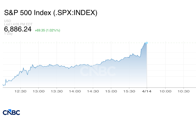The image size is (196, 123).
Task: Click the 13:00 time axis label
Action: point(39,91)
